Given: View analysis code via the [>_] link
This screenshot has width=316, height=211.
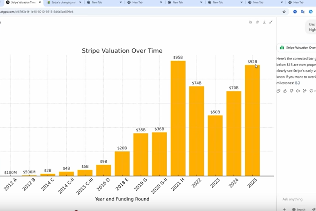Looking at the screenshot, I should [297, 83].
